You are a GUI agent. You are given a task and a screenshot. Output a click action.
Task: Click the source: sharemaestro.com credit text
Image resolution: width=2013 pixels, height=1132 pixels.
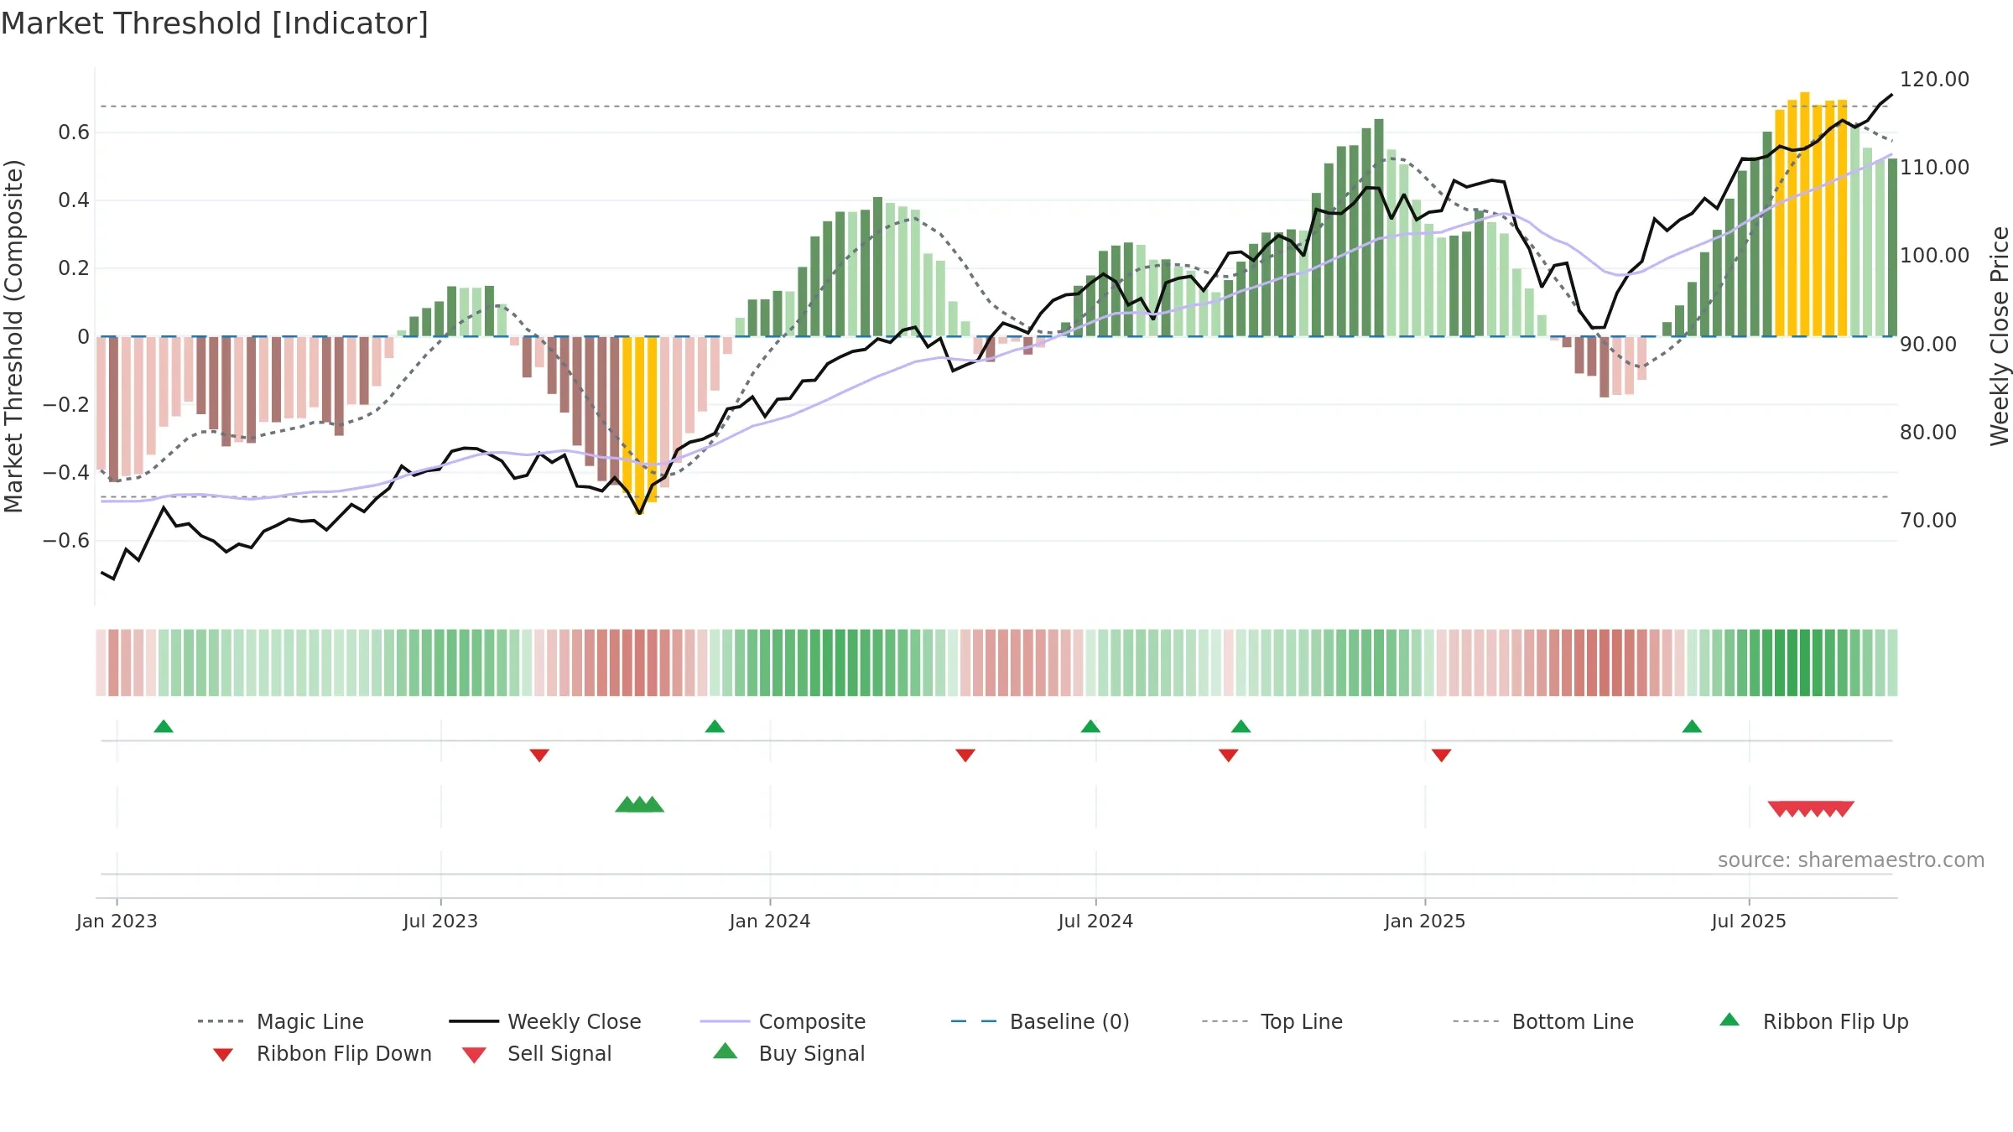1851,859
